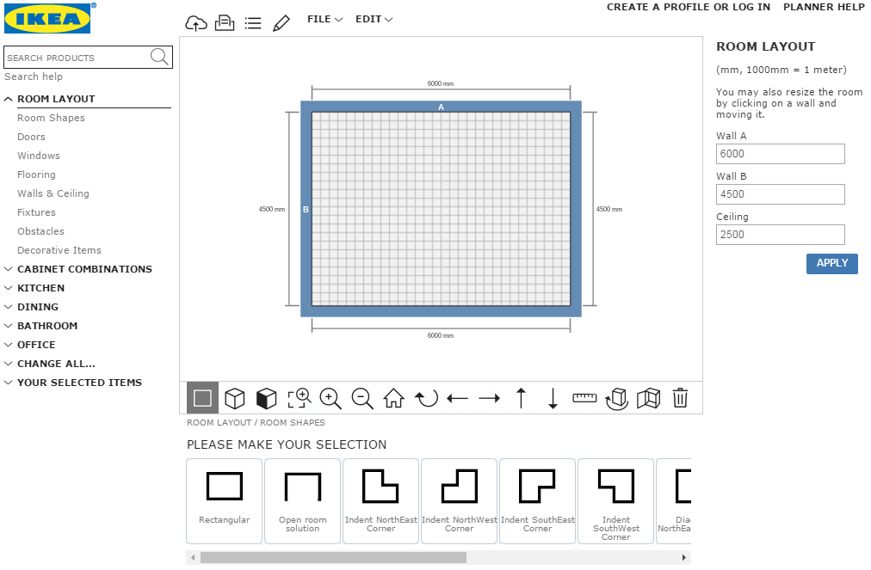This screenshot has height=570, width=871.
Task: Open Room Shapes in sidebar
Action: point(51,118)
